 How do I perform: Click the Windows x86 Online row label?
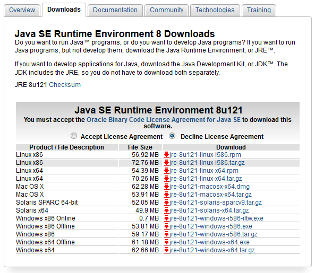pos(46,218)
